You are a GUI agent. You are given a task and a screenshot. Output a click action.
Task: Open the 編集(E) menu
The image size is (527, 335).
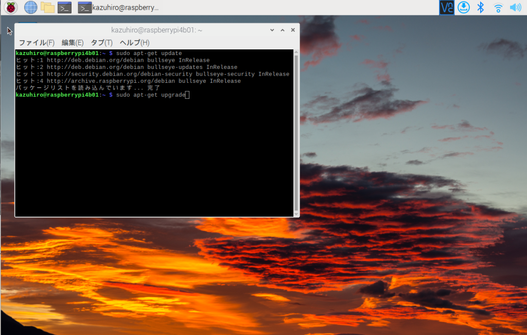pos(73,43)
